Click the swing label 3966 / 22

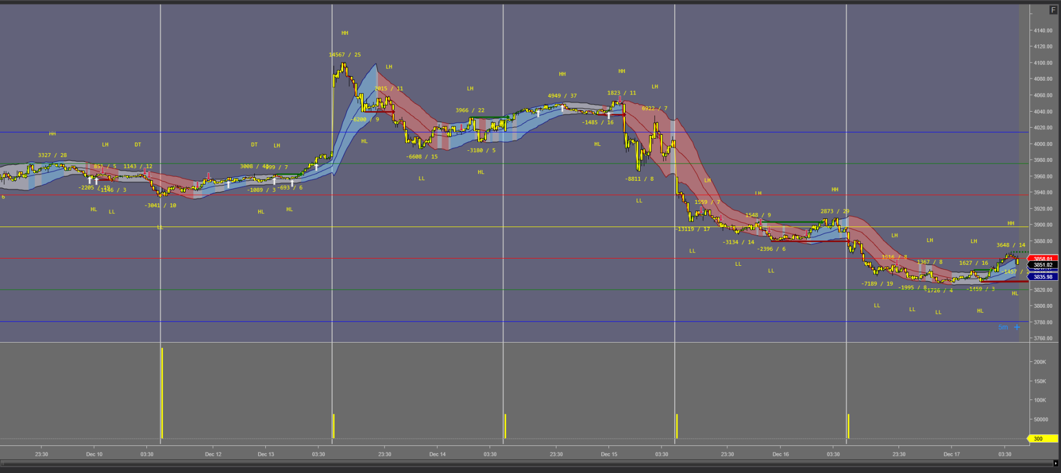click(x=470, y=111)
